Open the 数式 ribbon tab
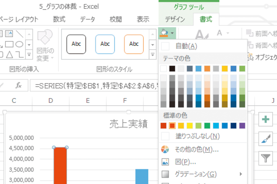 pos(59,19)
